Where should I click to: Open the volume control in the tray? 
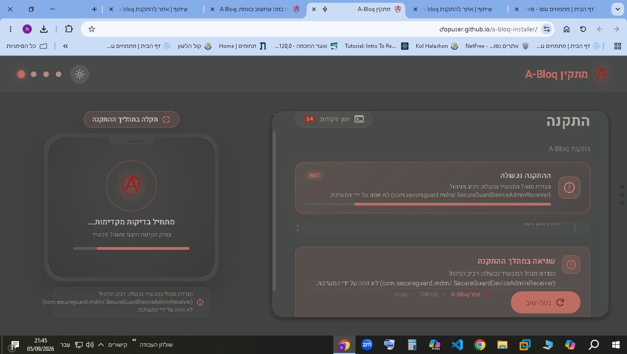[89, 345]
